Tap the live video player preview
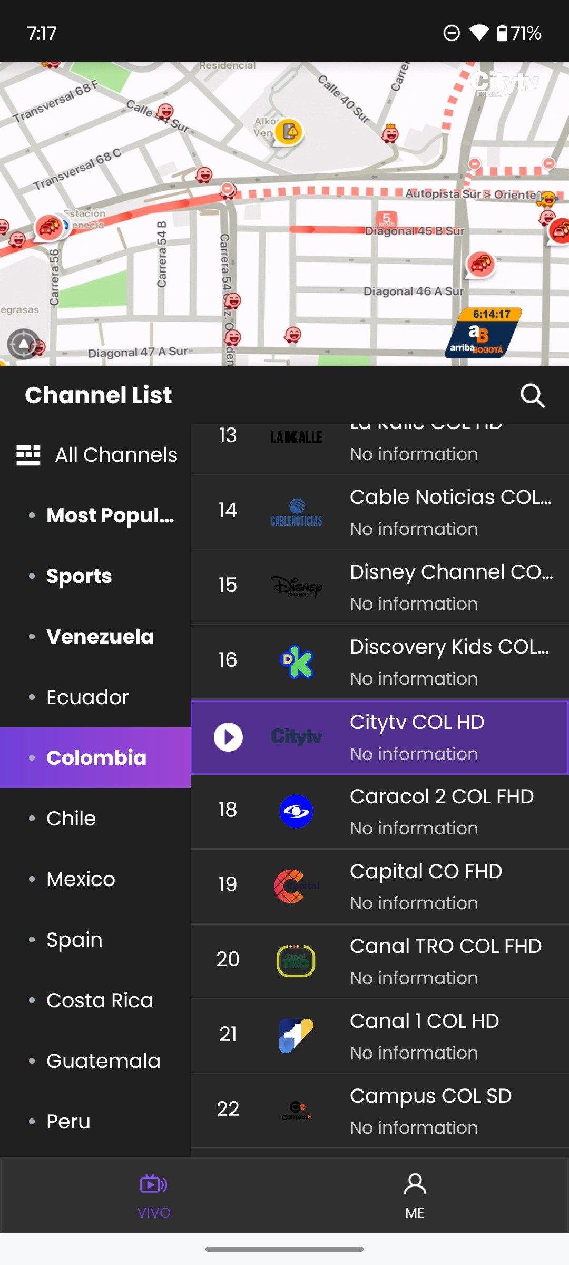The image size is (569, 1265). click(284, 214)
